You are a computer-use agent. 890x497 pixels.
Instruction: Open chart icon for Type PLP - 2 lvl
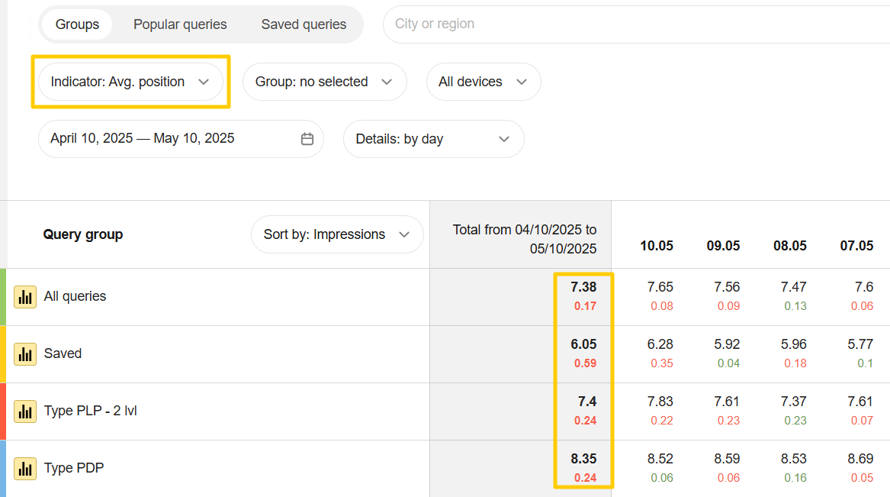click(x=25, y=411)
